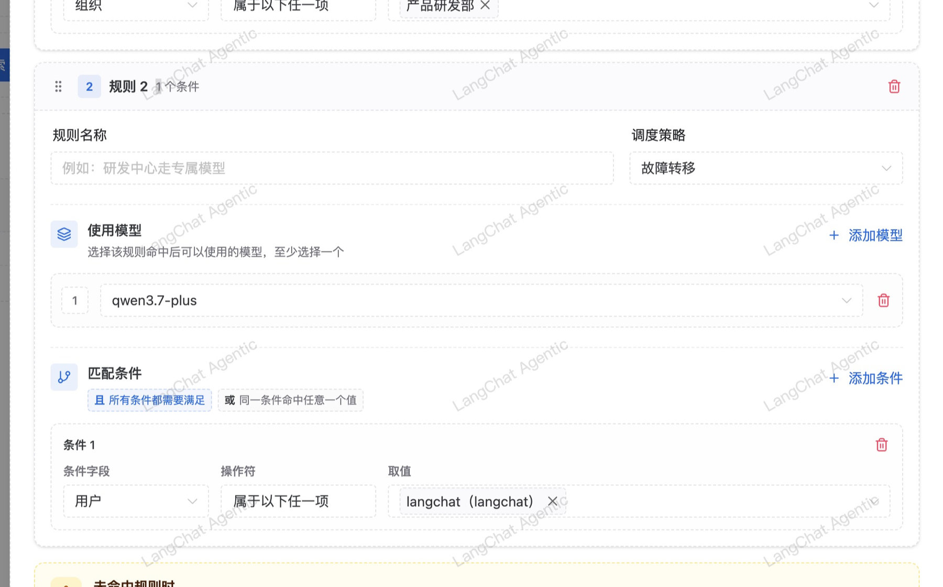Click the layers icon beside 使用模型
The height and width of the screenshot is (587, 943).
tap(64, 234)
